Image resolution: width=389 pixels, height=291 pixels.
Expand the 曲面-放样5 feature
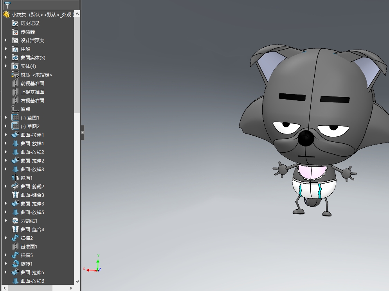pos(6,212)
